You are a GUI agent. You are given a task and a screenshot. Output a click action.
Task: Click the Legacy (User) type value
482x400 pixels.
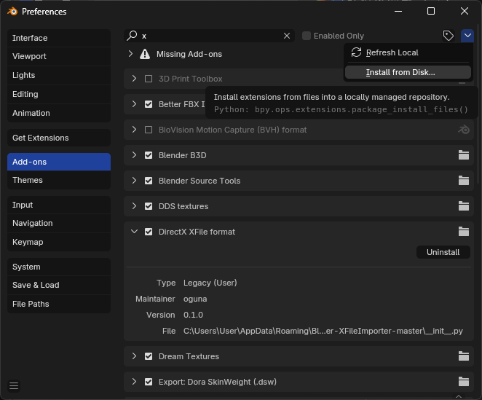[x=210, y=283]
